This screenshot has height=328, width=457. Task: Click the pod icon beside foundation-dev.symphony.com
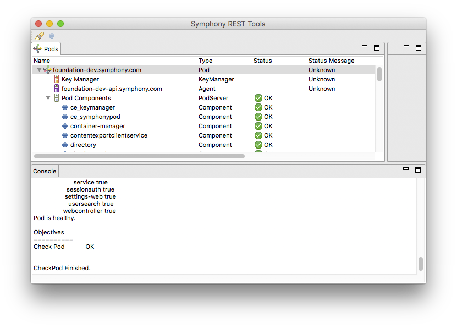click(47, 70)
